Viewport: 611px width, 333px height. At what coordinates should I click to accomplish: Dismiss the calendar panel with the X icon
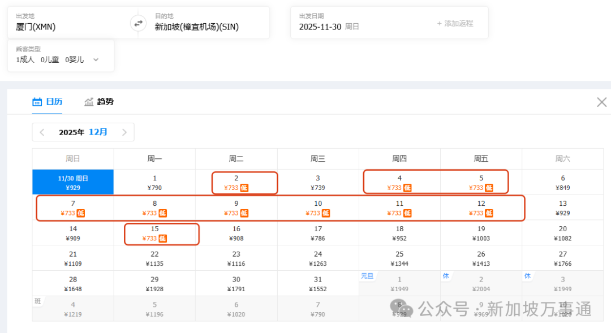coord(601,102)
